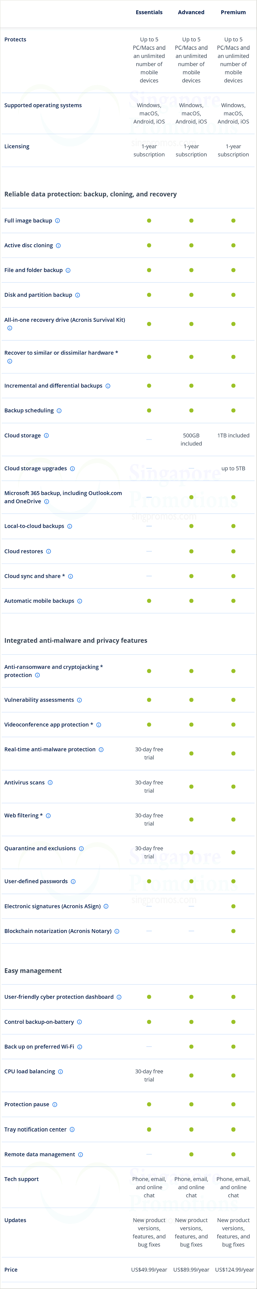Click the Cloud restores feature label
This screenshot has width=257, height=1289.
pos(23,552)
